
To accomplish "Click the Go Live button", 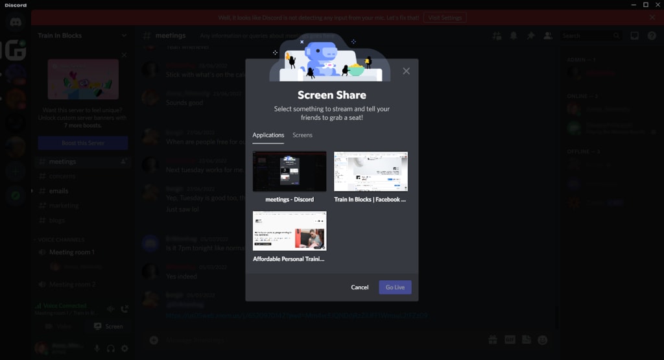I will point(395,287).
